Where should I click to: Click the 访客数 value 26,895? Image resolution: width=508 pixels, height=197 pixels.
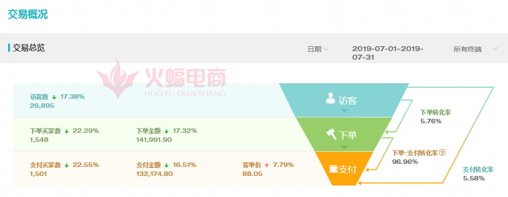[42, 106]
